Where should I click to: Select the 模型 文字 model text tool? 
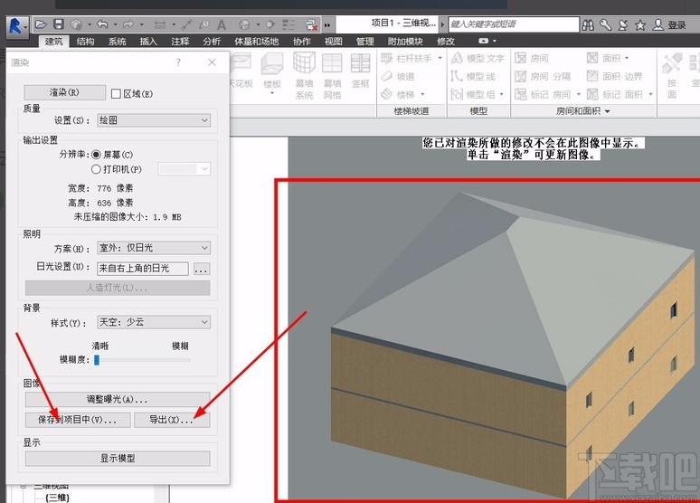[x=478, y=58]
